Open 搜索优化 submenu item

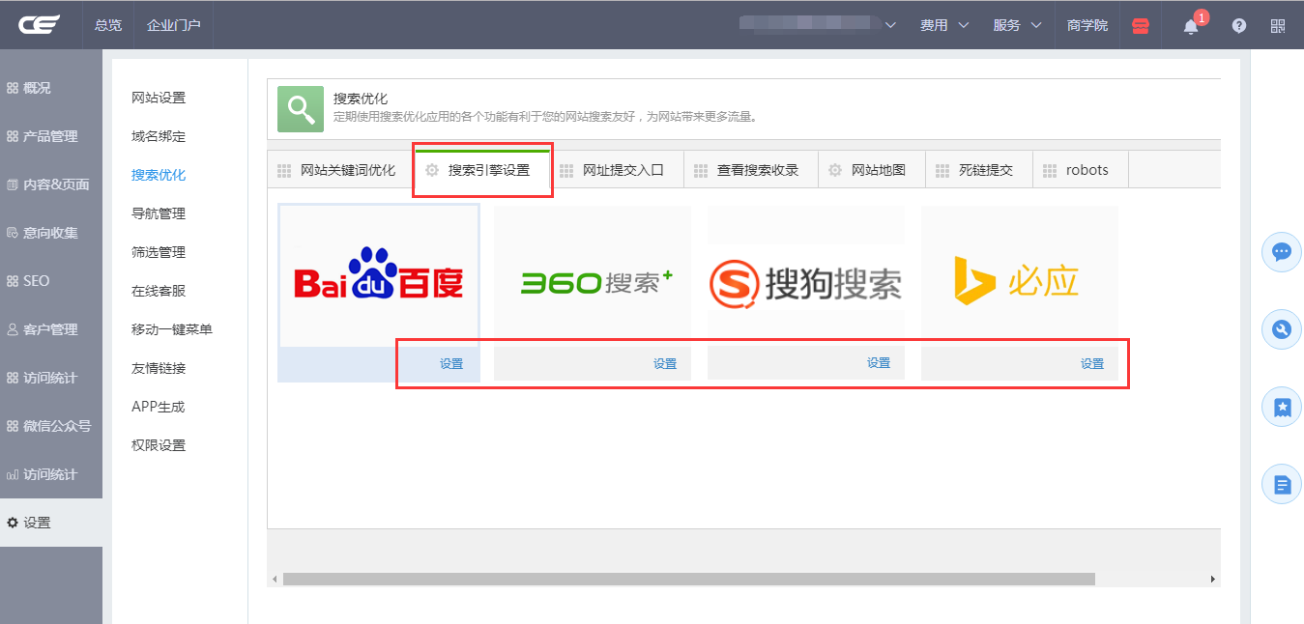[x=159, y=175]
